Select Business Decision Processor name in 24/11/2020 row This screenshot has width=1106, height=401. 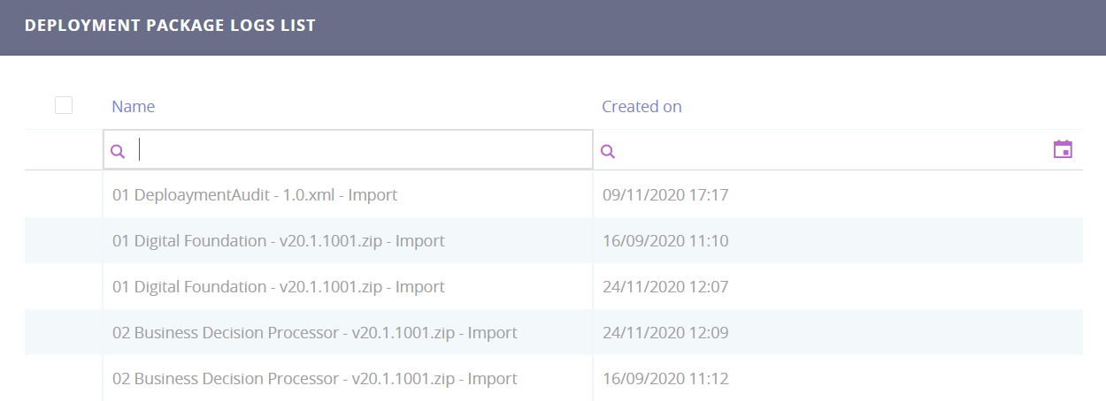315,333
